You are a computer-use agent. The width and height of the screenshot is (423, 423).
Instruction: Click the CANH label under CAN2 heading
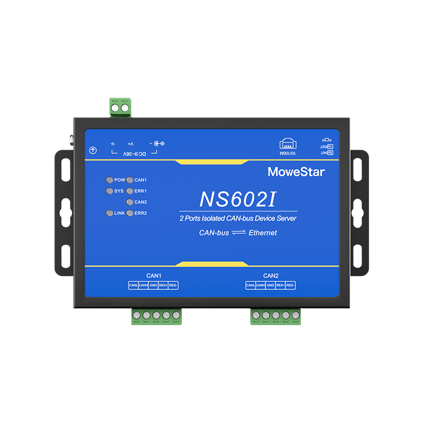(x=261, y=286)
